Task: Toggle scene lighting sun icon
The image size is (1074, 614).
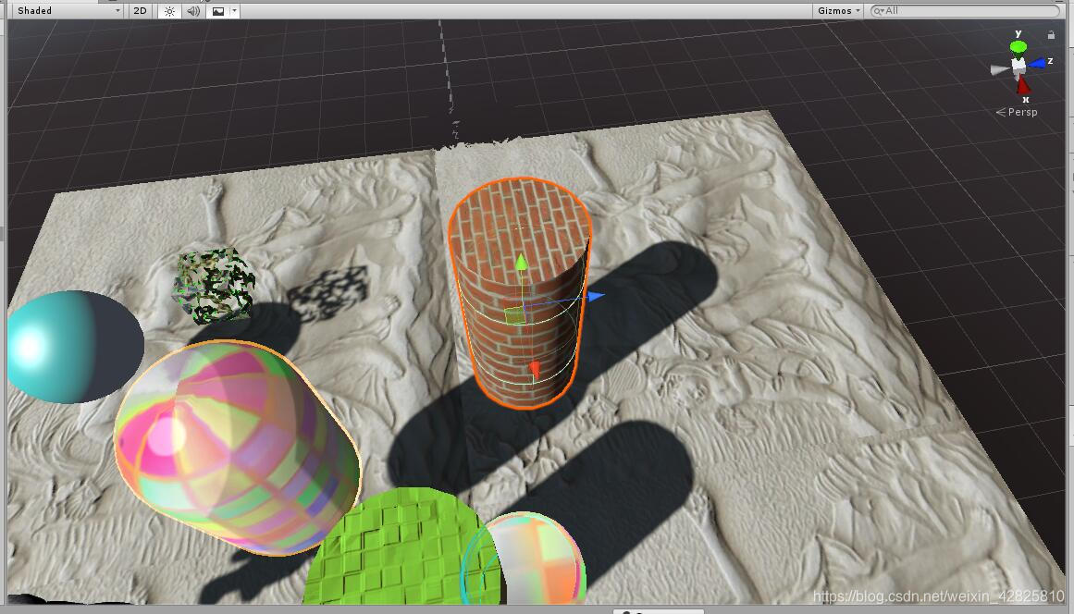Action: 170,11
